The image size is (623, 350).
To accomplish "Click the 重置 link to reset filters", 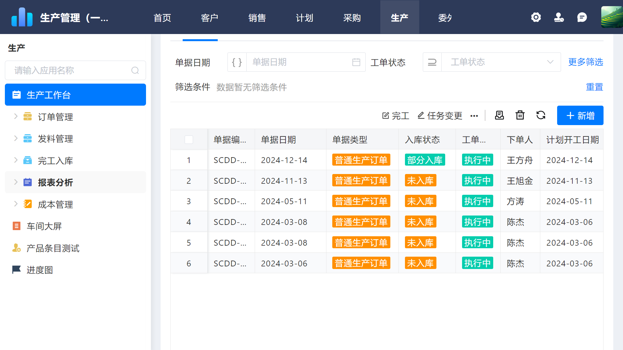I will click(594, 87).
